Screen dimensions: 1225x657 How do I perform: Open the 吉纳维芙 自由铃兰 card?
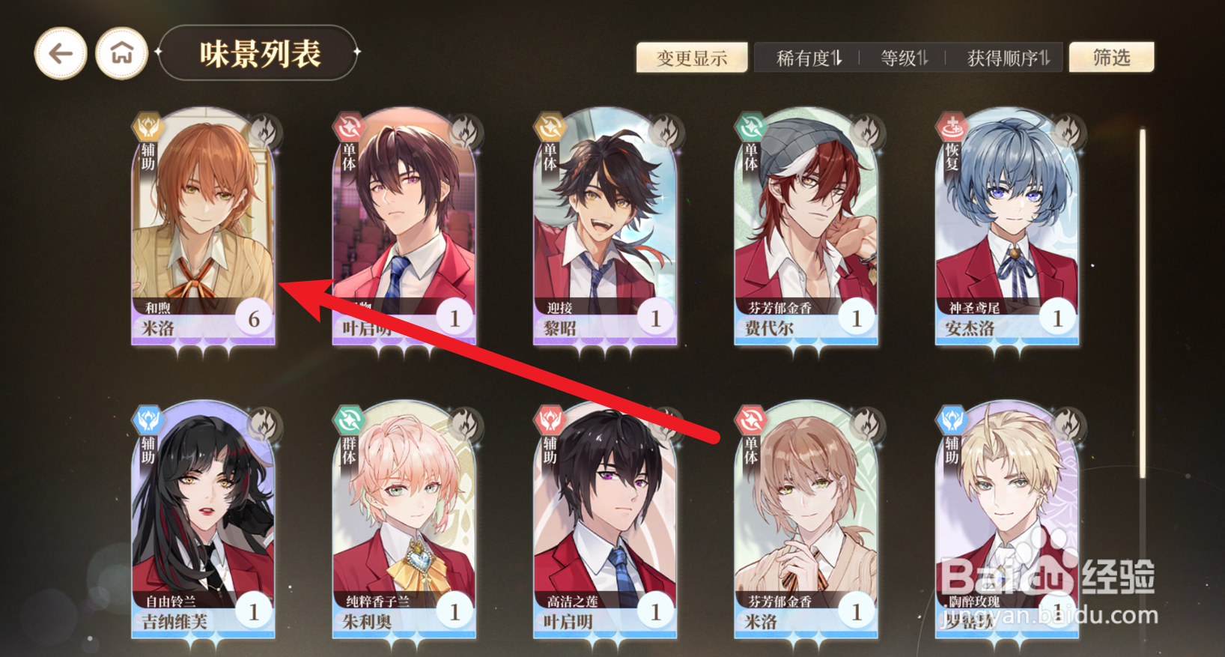coord(204,521)
